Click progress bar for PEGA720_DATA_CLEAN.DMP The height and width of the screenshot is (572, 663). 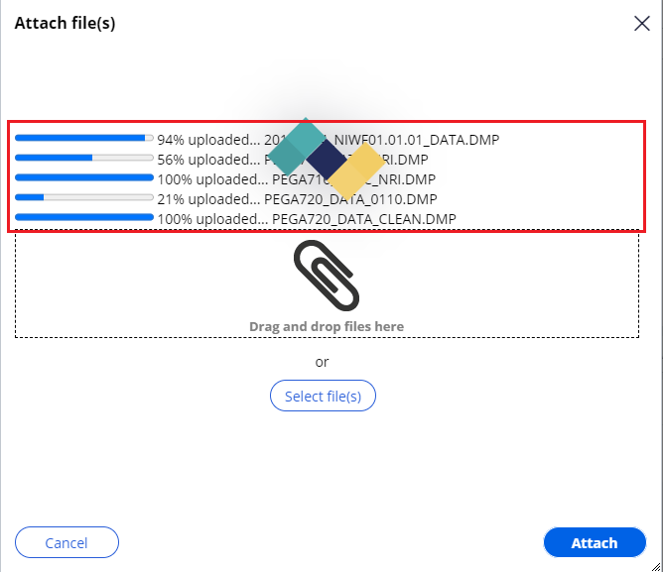point(84,217)
